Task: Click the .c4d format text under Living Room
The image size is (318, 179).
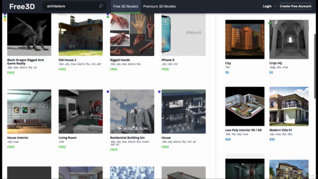Action: [61, 142]
